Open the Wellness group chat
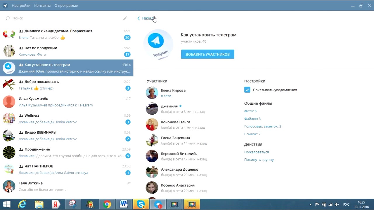Image resolution: width=374 pixels, height=210 pixels. (67, 119)
